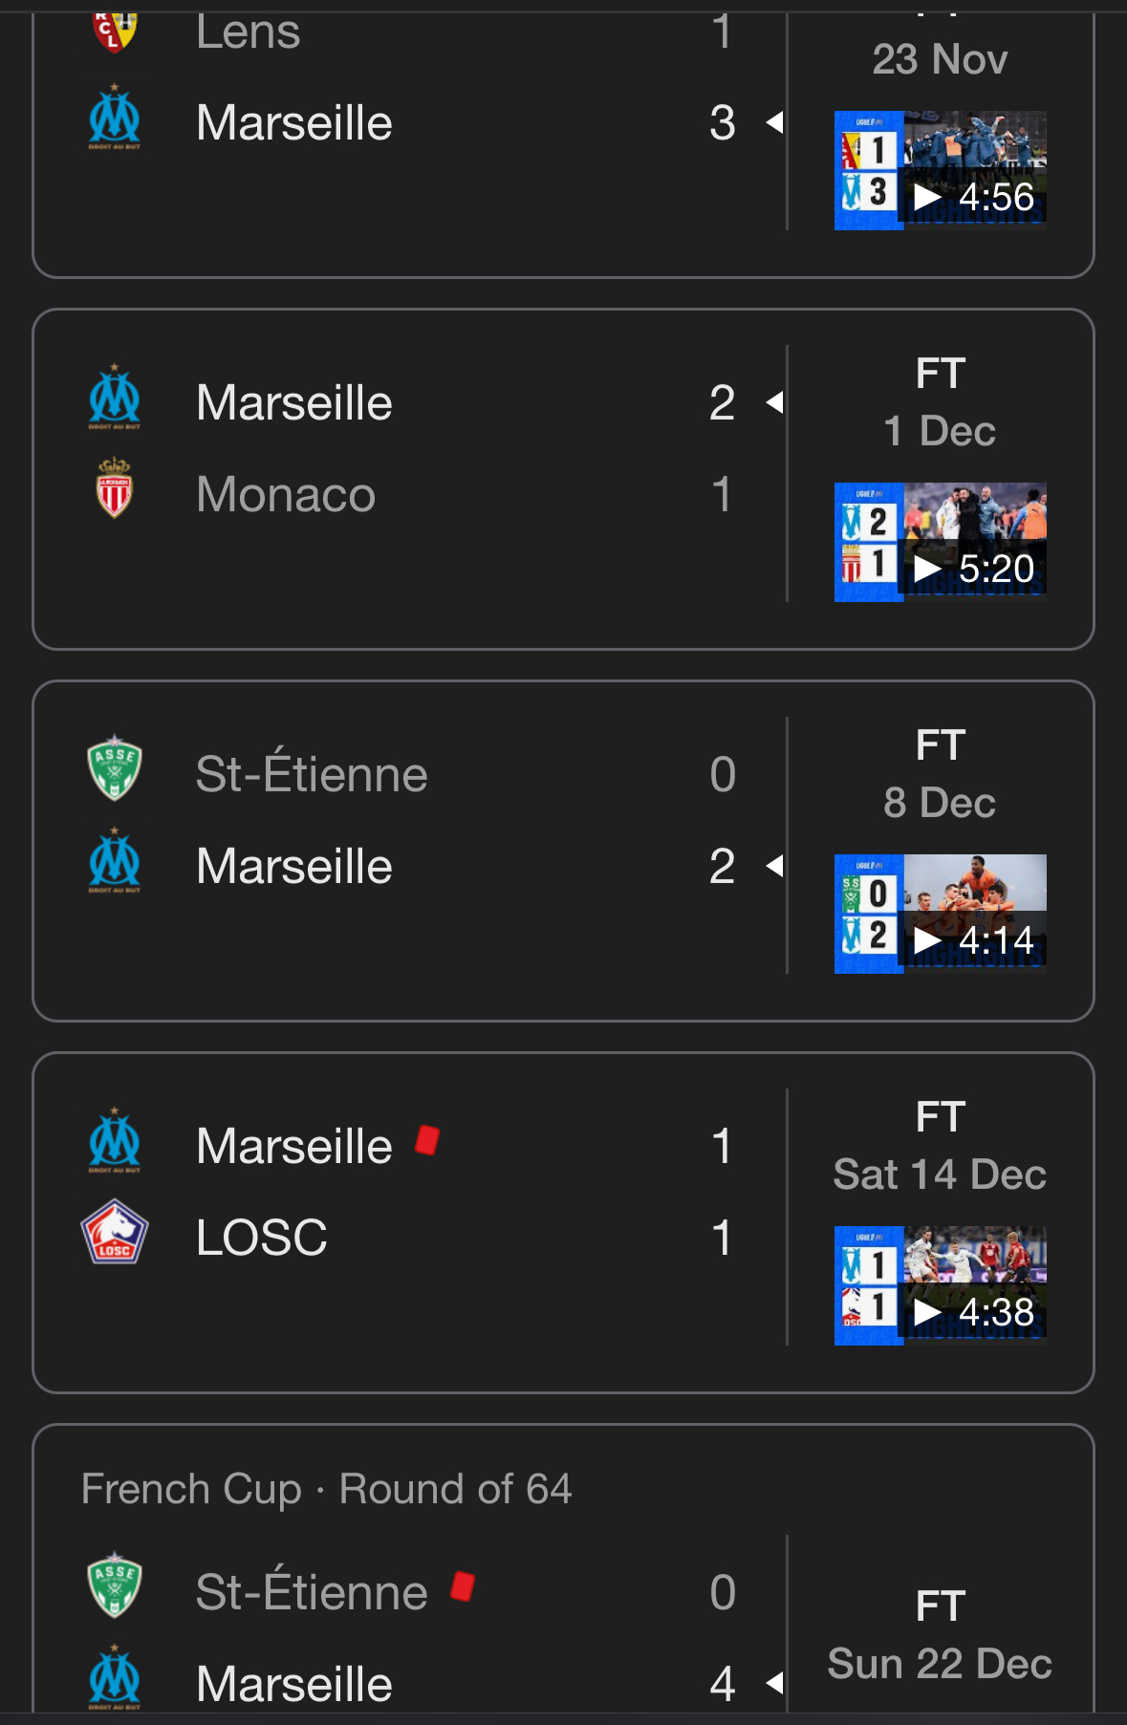The height and width of the screenshot is (1725, 1127).
Task: Open Marseille crest in Monaco match card
Action: (115, 398)
